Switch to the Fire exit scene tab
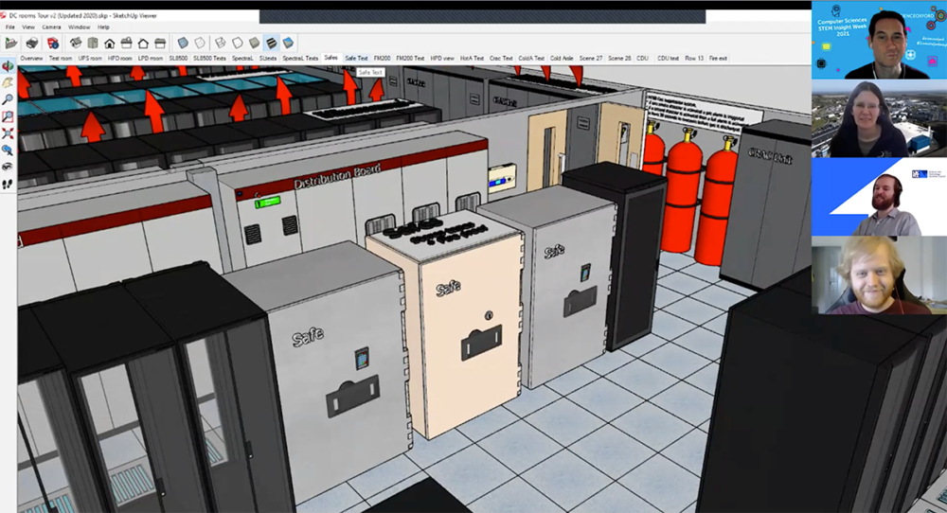The image size is (947, 513). tap(718, 59)
